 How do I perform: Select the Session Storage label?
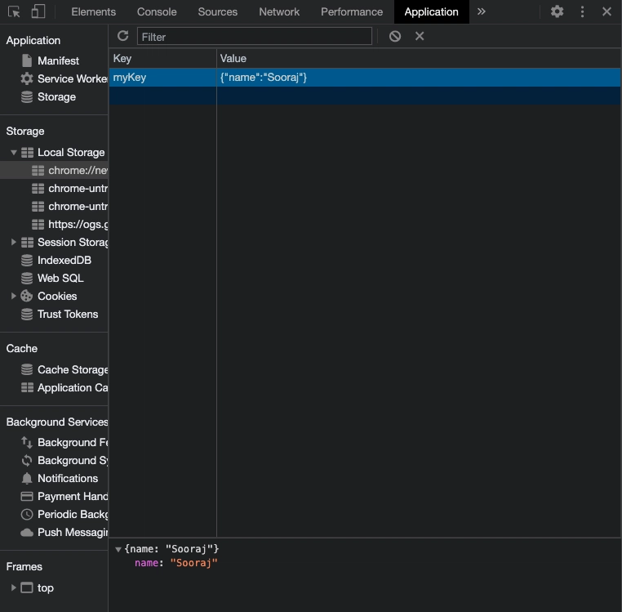(73, 242)
